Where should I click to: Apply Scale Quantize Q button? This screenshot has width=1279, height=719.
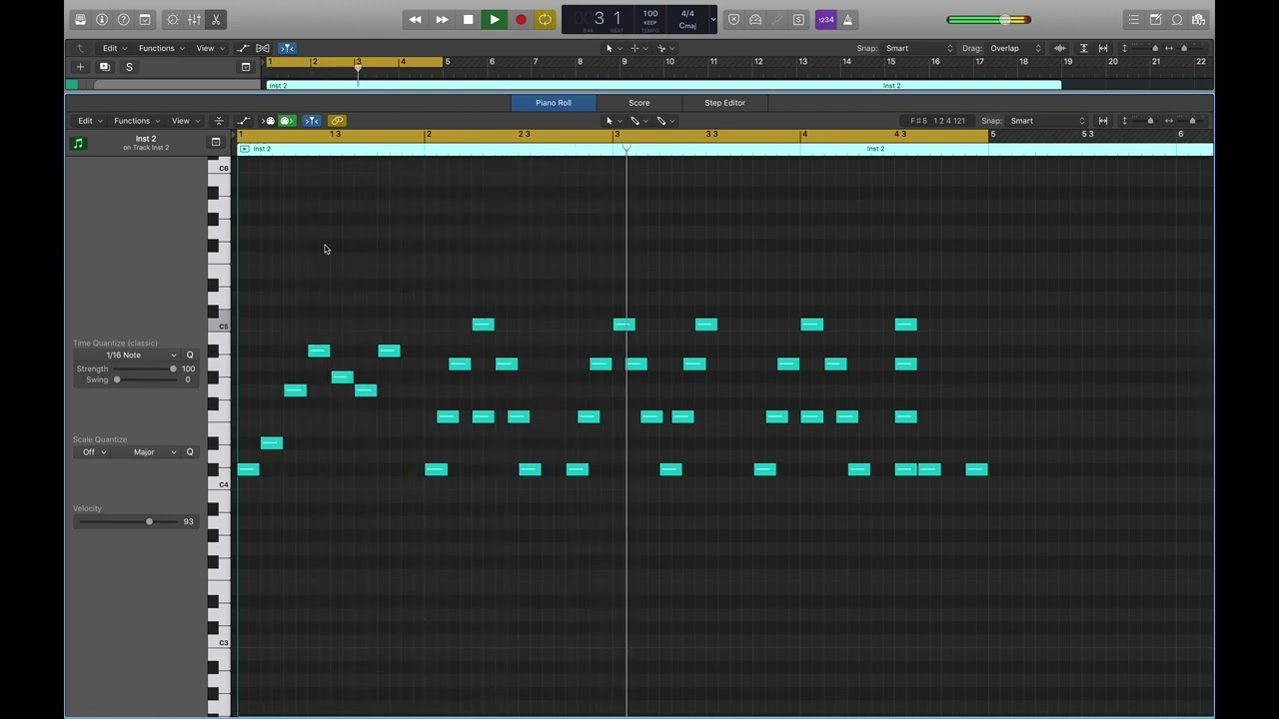[190, 452]
